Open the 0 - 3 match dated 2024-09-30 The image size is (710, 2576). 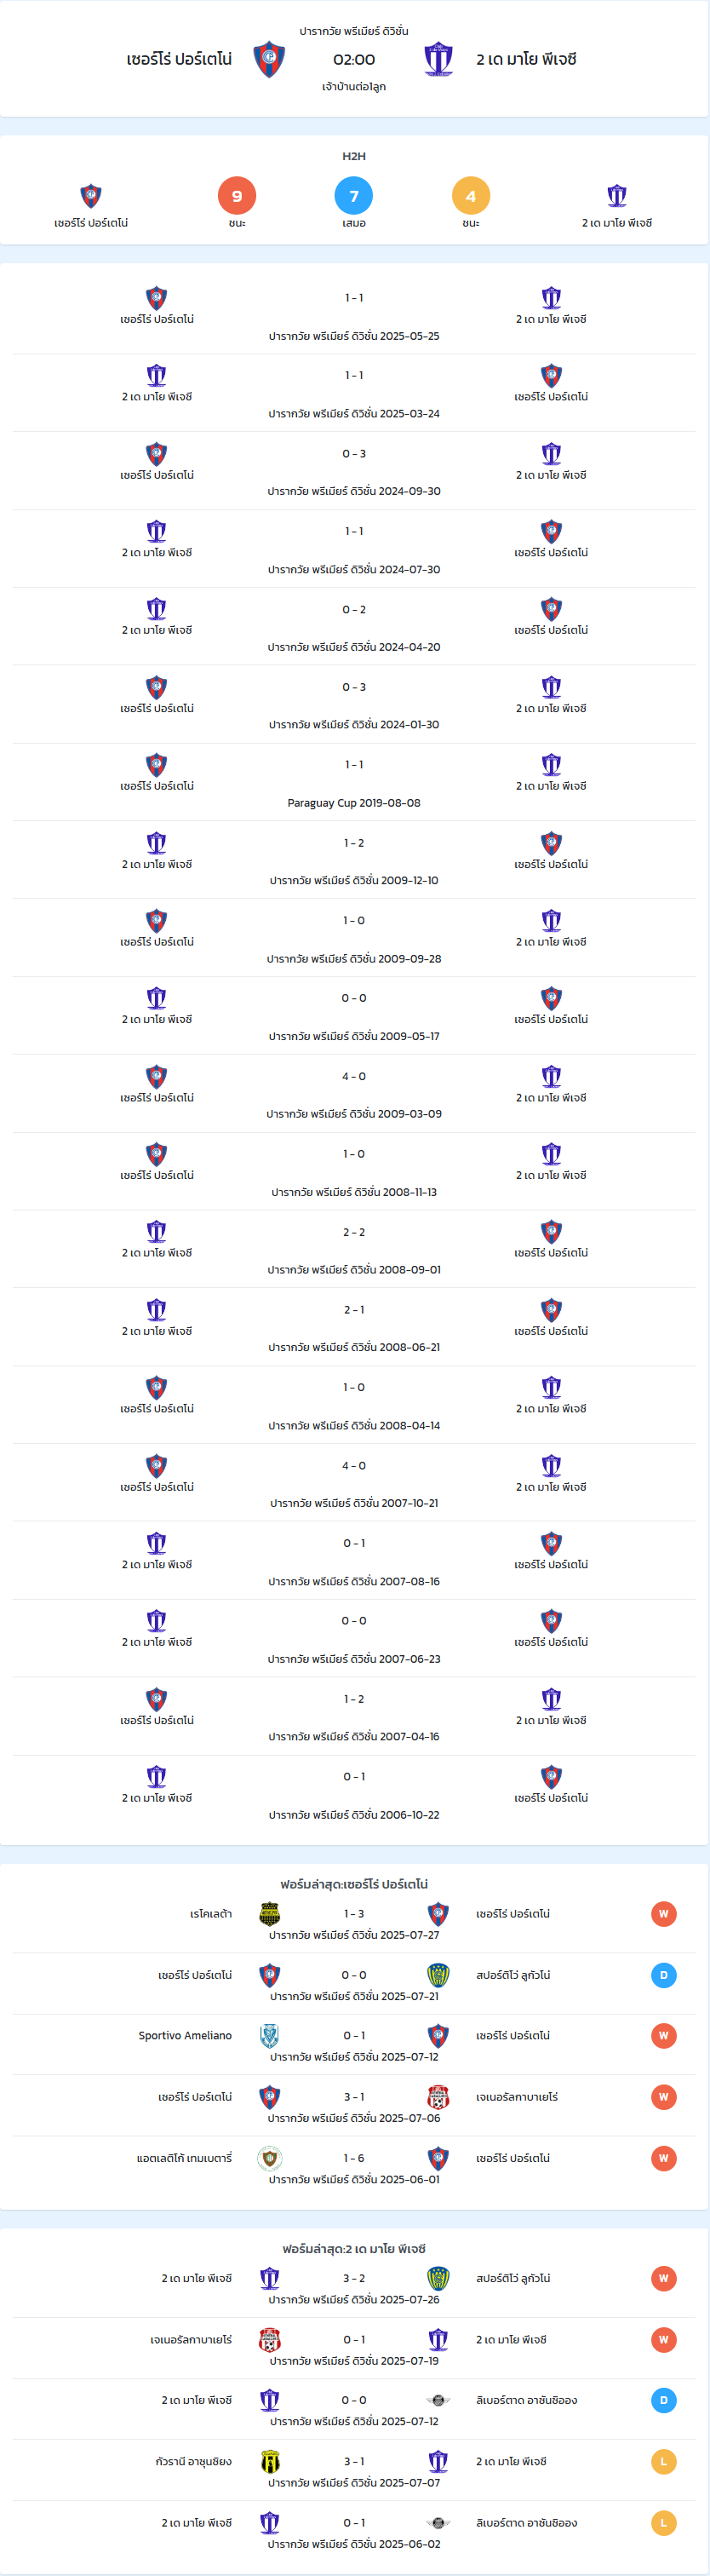click(x=354, y=471)
